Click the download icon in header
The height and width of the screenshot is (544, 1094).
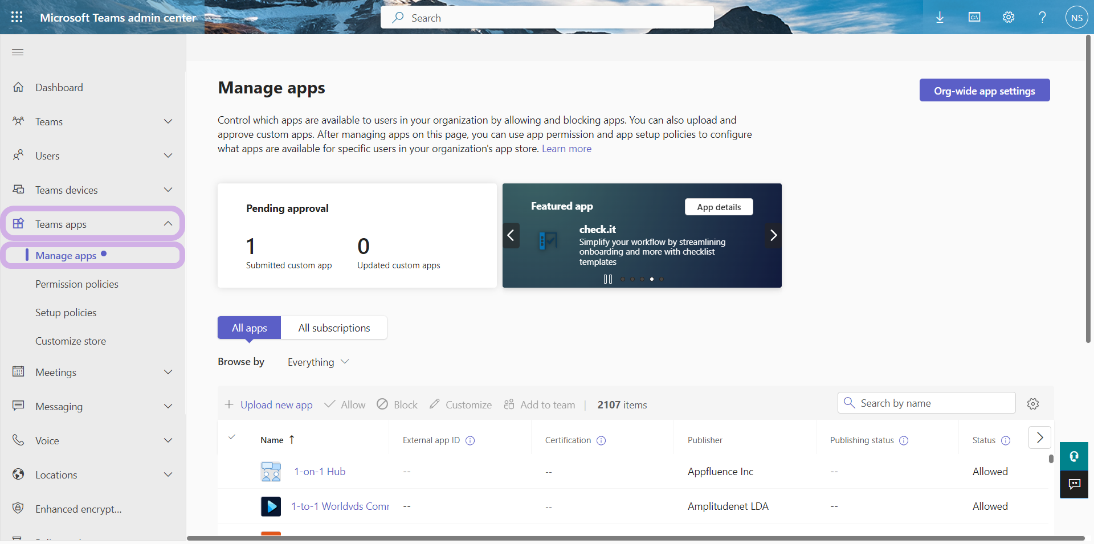[940, 18]
